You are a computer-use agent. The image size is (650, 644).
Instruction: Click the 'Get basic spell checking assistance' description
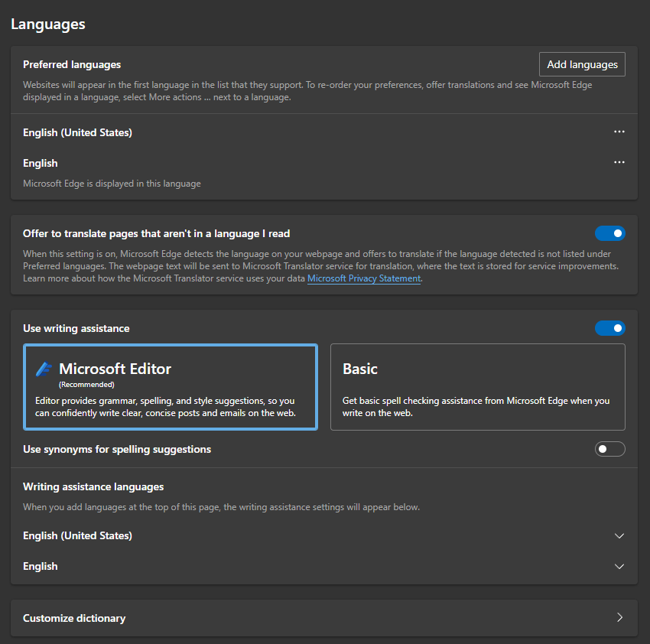(476, 407)
